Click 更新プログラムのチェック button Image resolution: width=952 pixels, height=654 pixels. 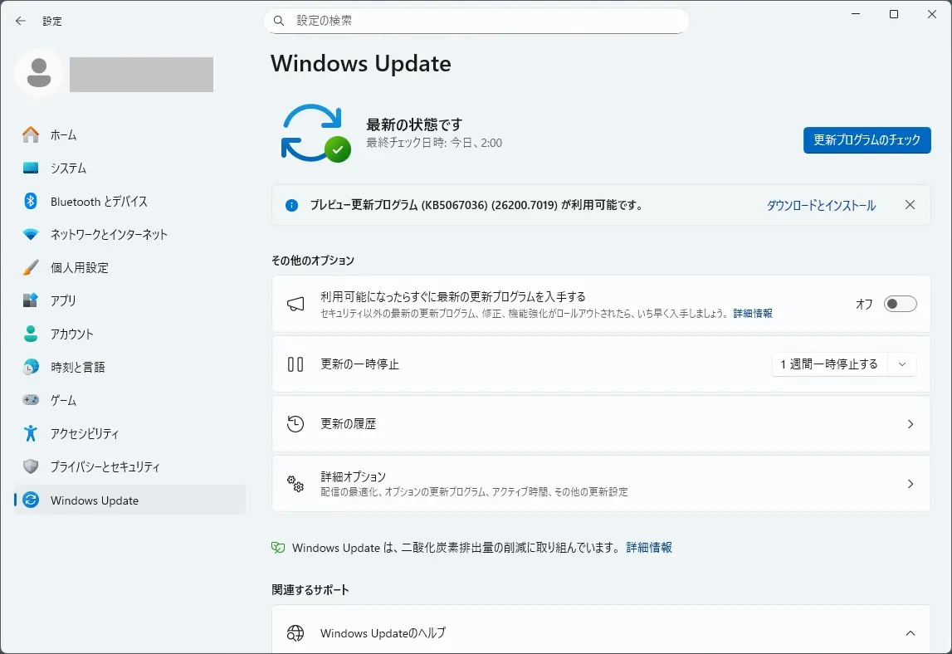point(867,140)
